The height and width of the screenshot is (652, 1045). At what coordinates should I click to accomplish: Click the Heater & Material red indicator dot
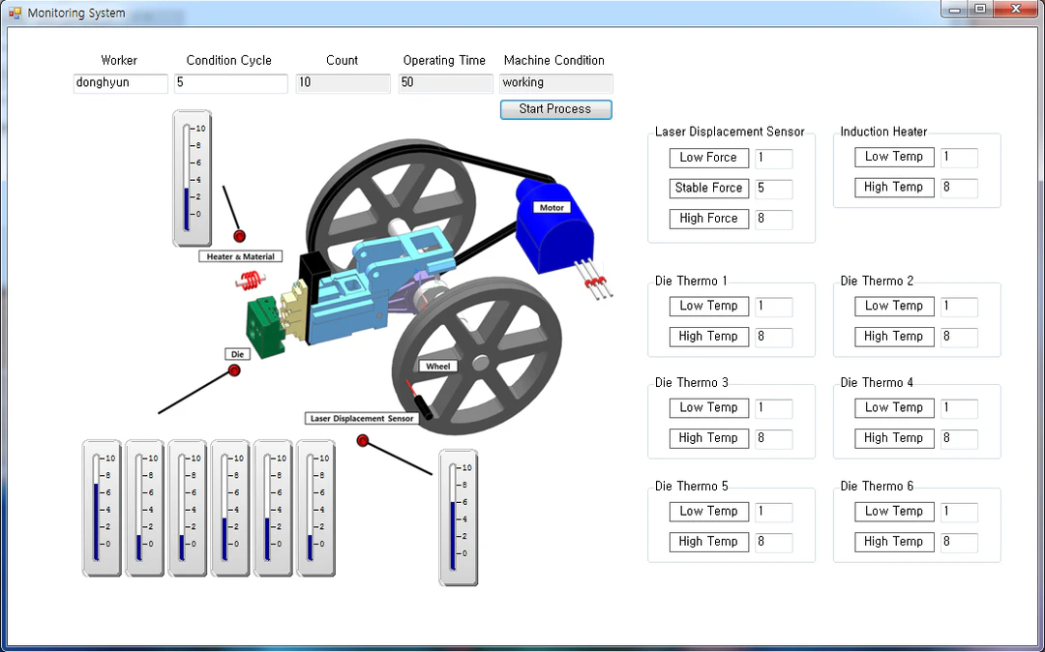[239, 236]
